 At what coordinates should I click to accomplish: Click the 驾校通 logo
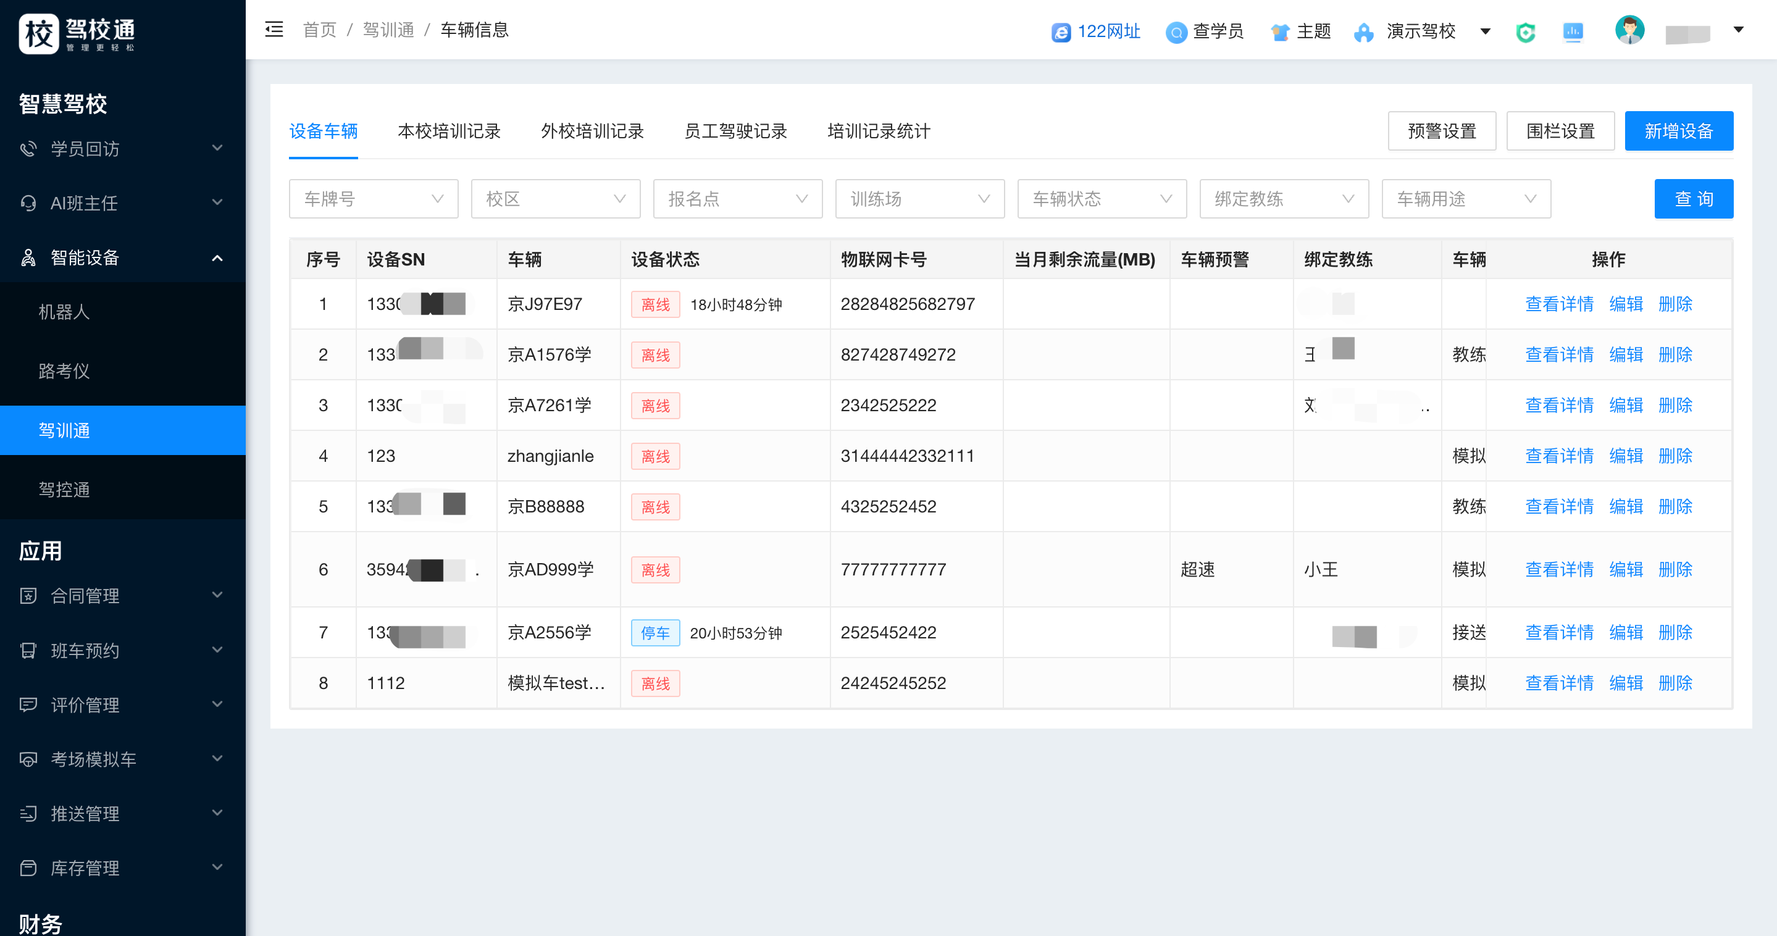[x=77, y=33]
